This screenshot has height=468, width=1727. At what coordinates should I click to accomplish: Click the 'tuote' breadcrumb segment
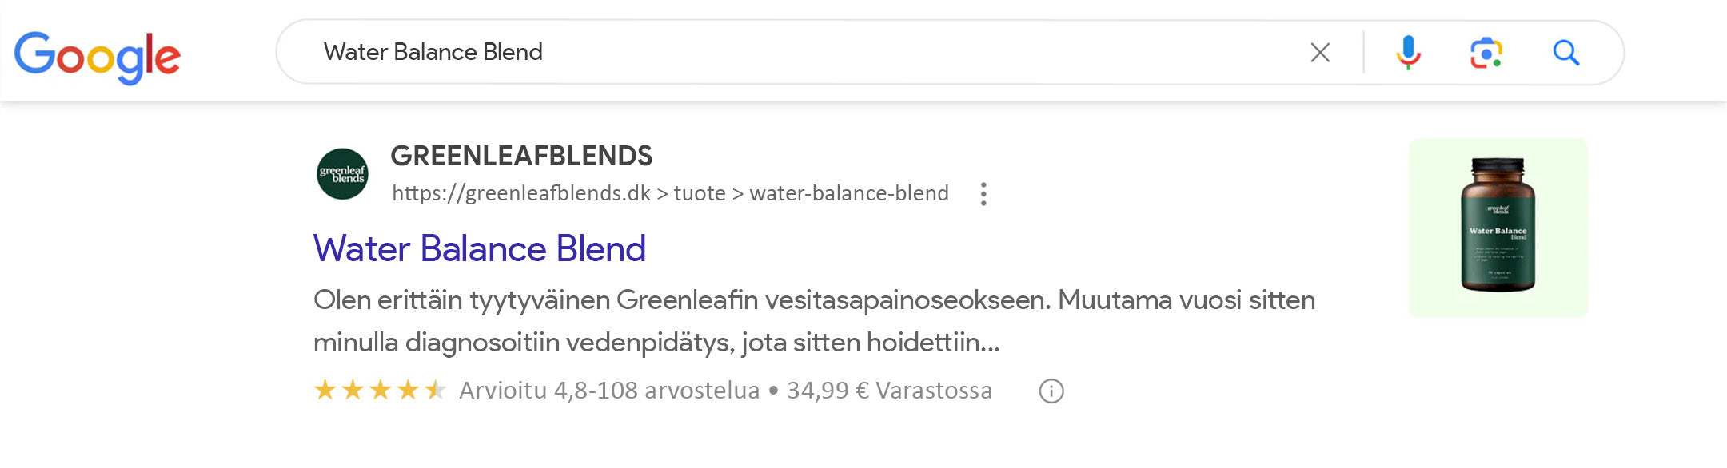point(700,194)
